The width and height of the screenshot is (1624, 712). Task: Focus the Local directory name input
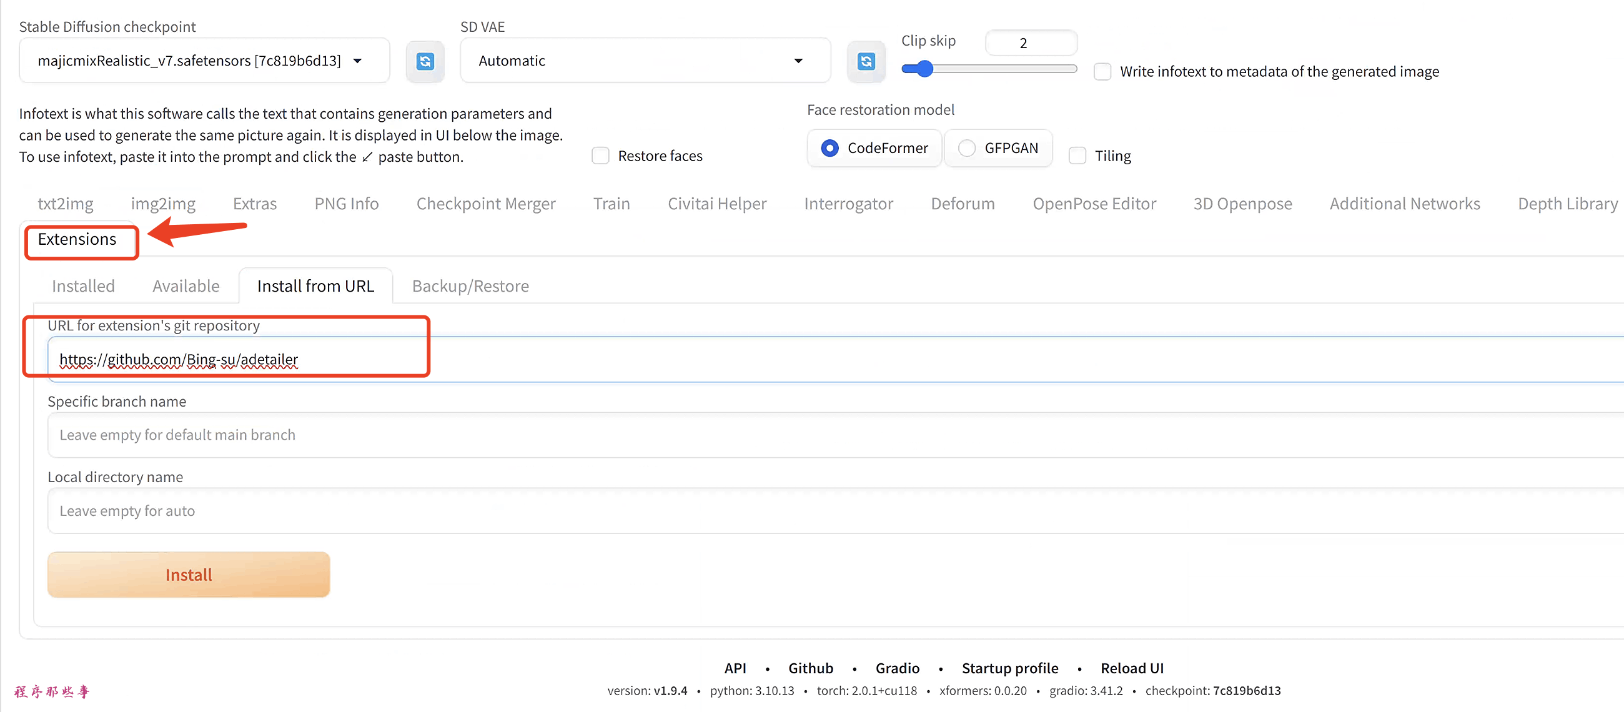click(x=819, y=511)
